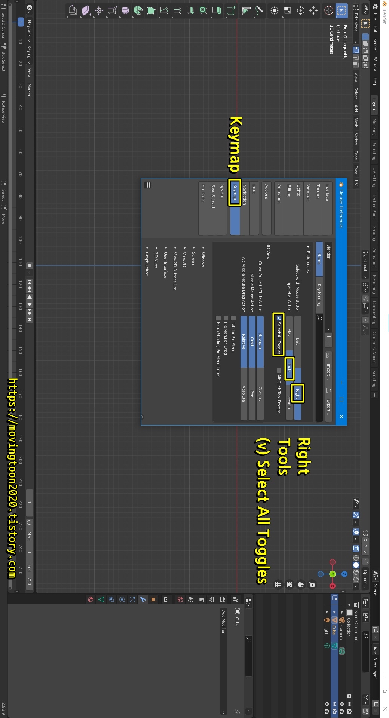The width and height of the screenshot is (389, 718).
Task: Open the Playback dropdown in the timeline
Action: pyautogui.click(x=29, y=31)
